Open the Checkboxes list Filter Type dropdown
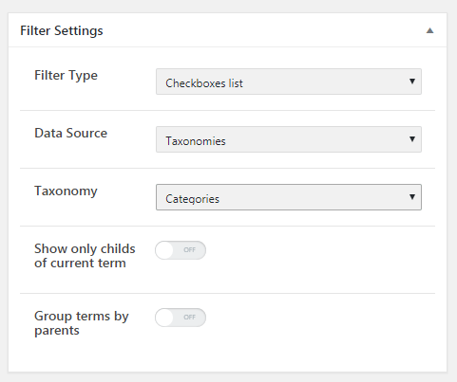The height and width of the screenshot is (382, 457). (x=289, y=82)
